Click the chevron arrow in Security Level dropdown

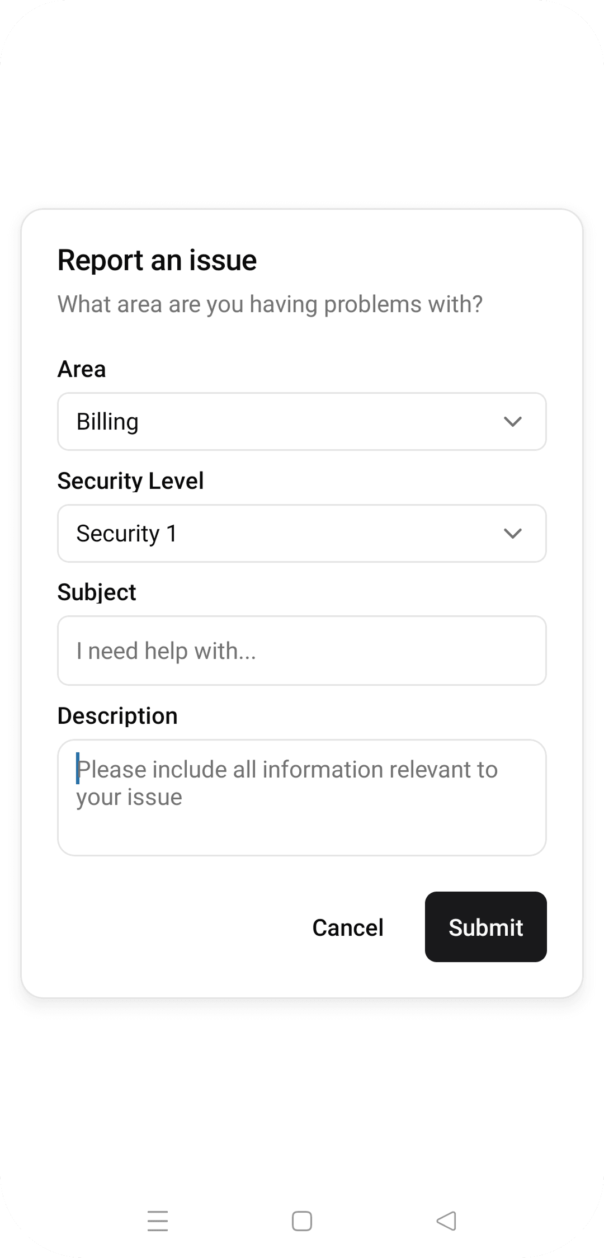[x=512, y=534]
